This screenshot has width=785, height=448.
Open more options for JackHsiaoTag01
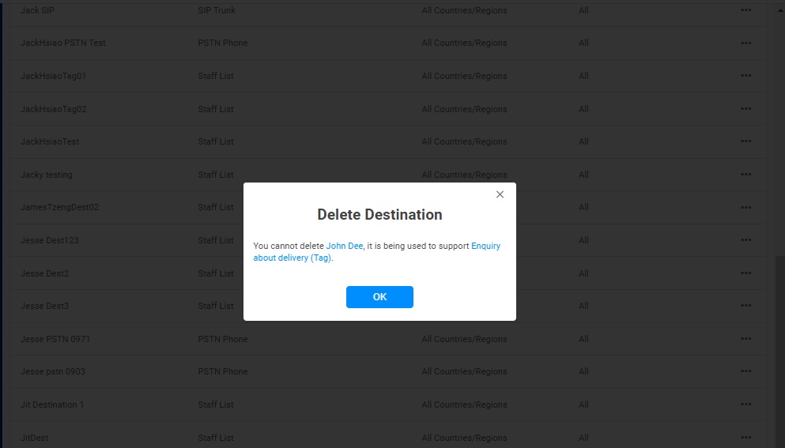pos(745,77)
